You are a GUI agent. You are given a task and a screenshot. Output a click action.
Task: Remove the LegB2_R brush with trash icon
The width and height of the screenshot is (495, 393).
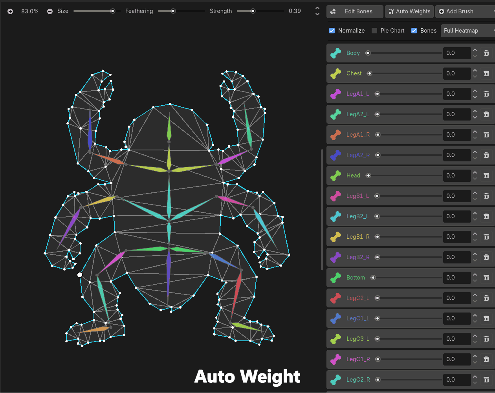[486, 257]
